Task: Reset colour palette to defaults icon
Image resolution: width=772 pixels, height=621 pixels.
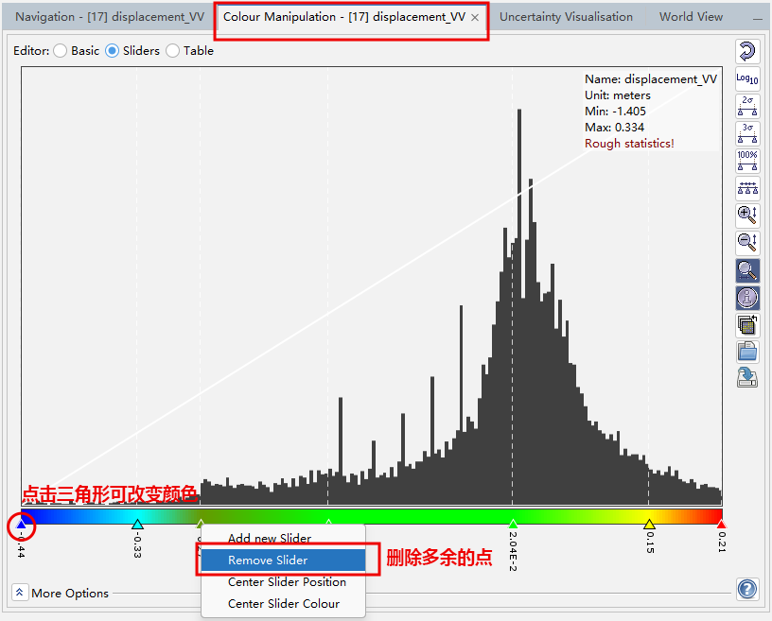Action: click(746, 52)
